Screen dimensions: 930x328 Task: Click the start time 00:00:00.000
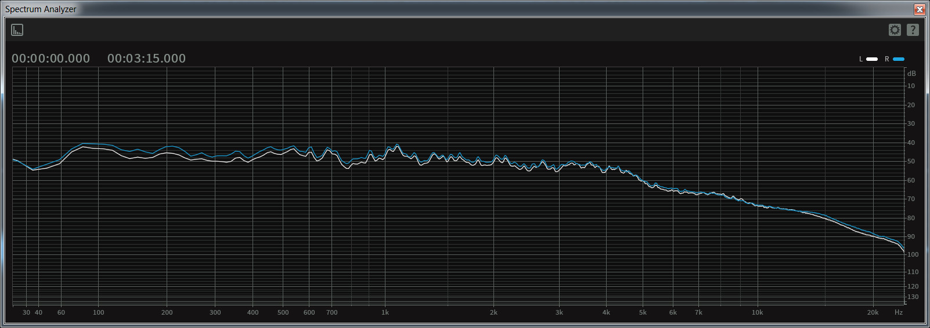(51, 59)
